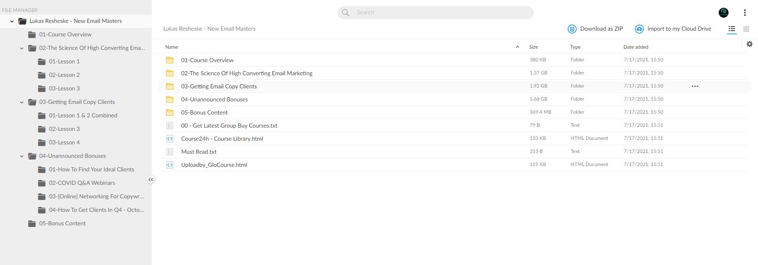Click the Download as ZIP icon
758x265 pixels.
[572, 29]
